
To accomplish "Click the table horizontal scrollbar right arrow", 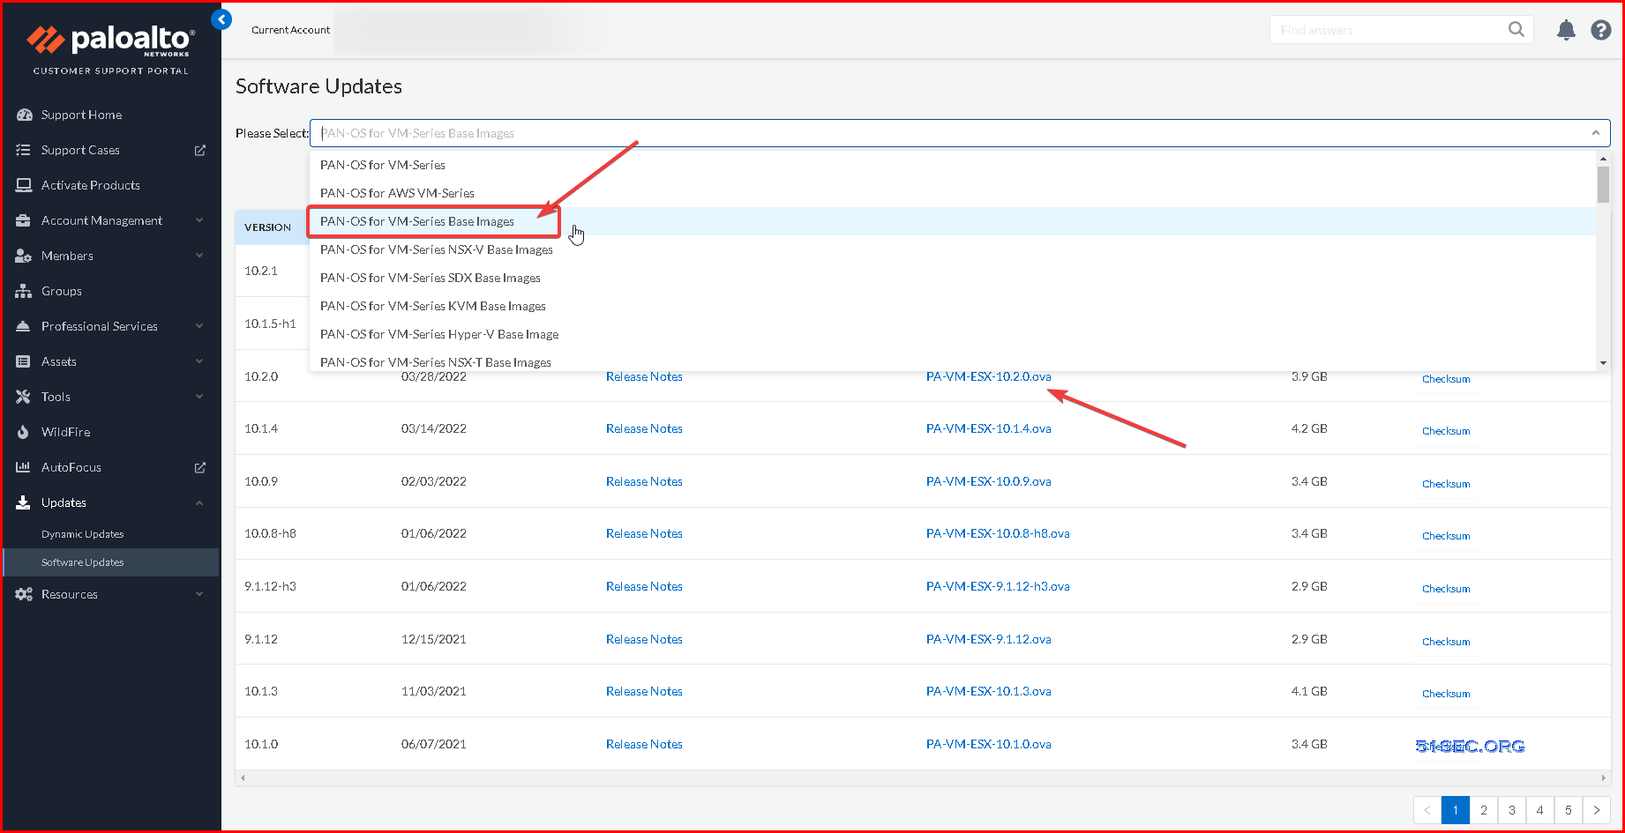I will [1604, 777].
